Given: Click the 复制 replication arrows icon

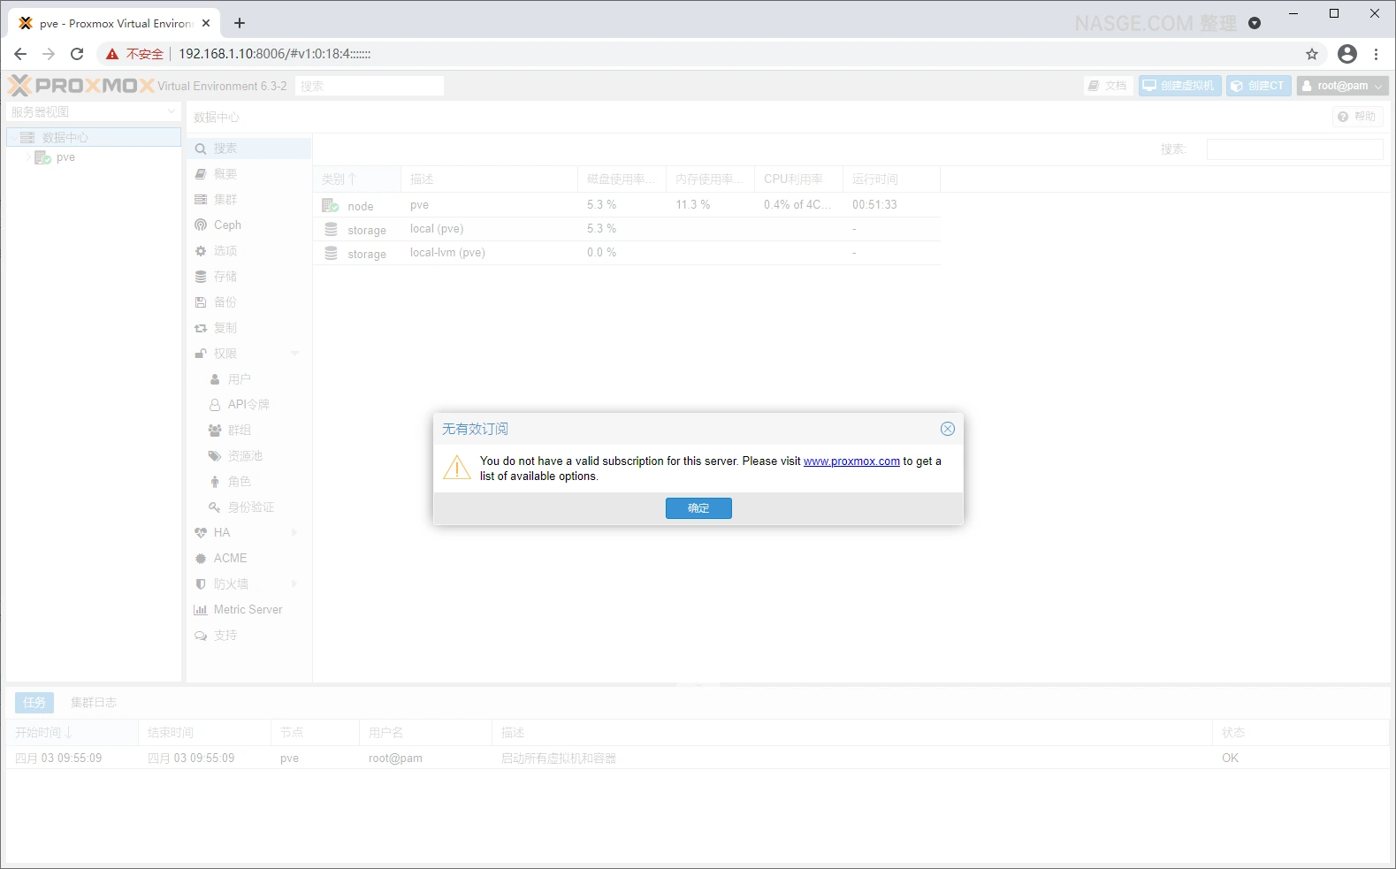Looking at the screenshot, I should point(201,328).
